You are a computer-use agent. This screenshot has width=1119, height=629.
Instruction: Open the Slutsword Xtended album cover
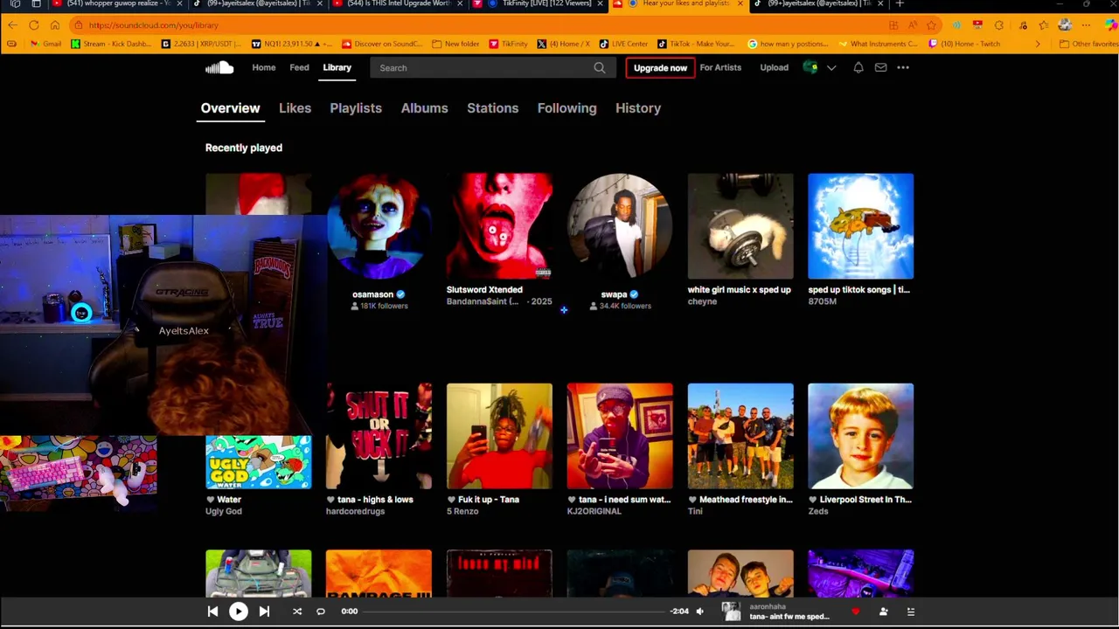pyautogui.click(x=499, y=225)
